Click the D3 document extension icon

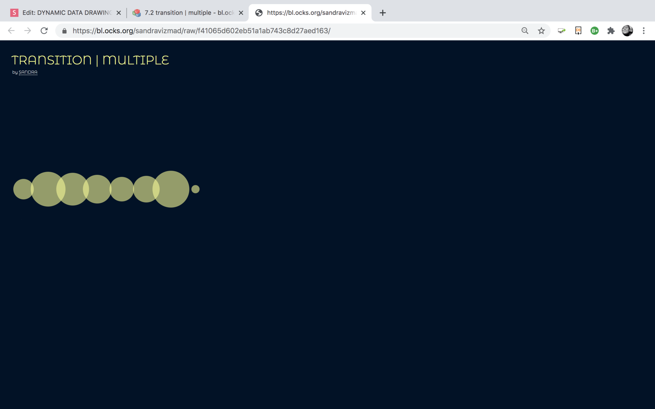578,31
